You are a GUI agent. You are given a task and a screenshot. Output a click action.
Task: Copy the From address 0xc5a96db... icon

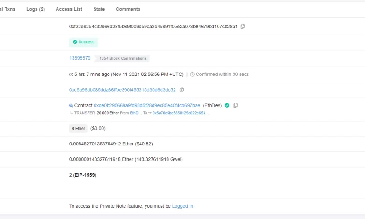(x=182, y=89)
